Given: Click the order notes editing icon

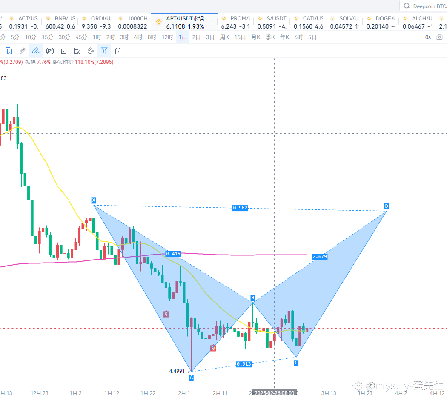Looking at the screenshot, I should 77,51.
